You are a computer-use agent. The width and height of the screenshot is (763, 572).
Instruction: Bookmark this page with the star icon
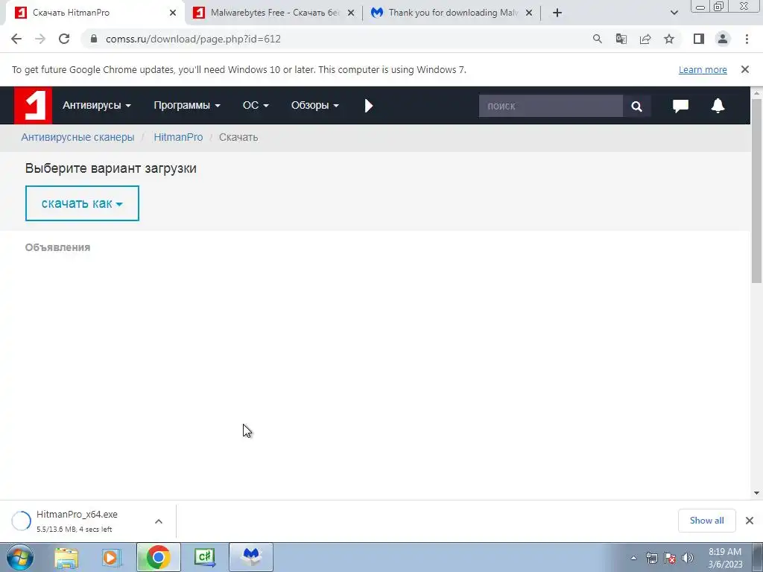669,39
